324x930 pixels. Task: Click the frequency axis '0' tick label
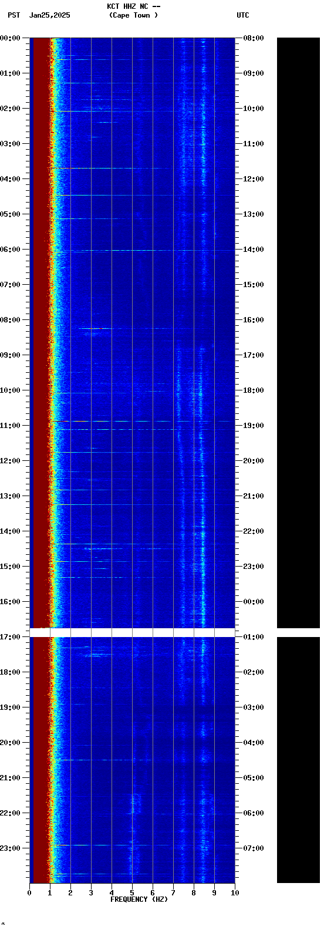[x=29, y=893]
